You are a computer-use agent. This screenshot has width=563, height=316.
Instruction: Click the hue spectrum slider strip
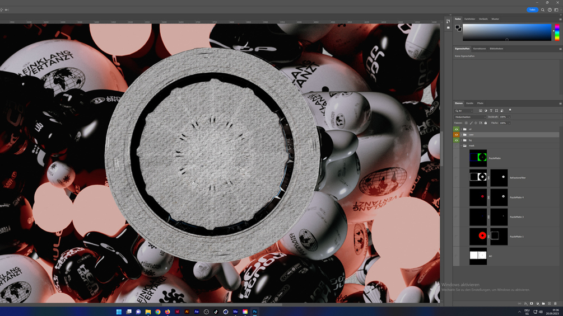[x=557, y=32]
